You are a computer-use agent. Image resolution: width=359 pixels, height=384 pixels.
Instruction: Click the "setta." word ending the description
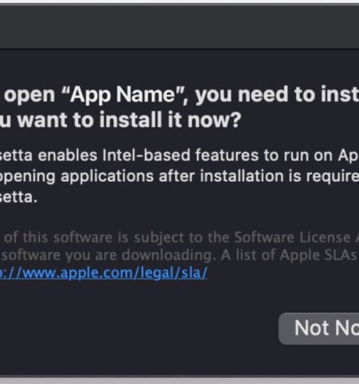(x=19, y=197)
